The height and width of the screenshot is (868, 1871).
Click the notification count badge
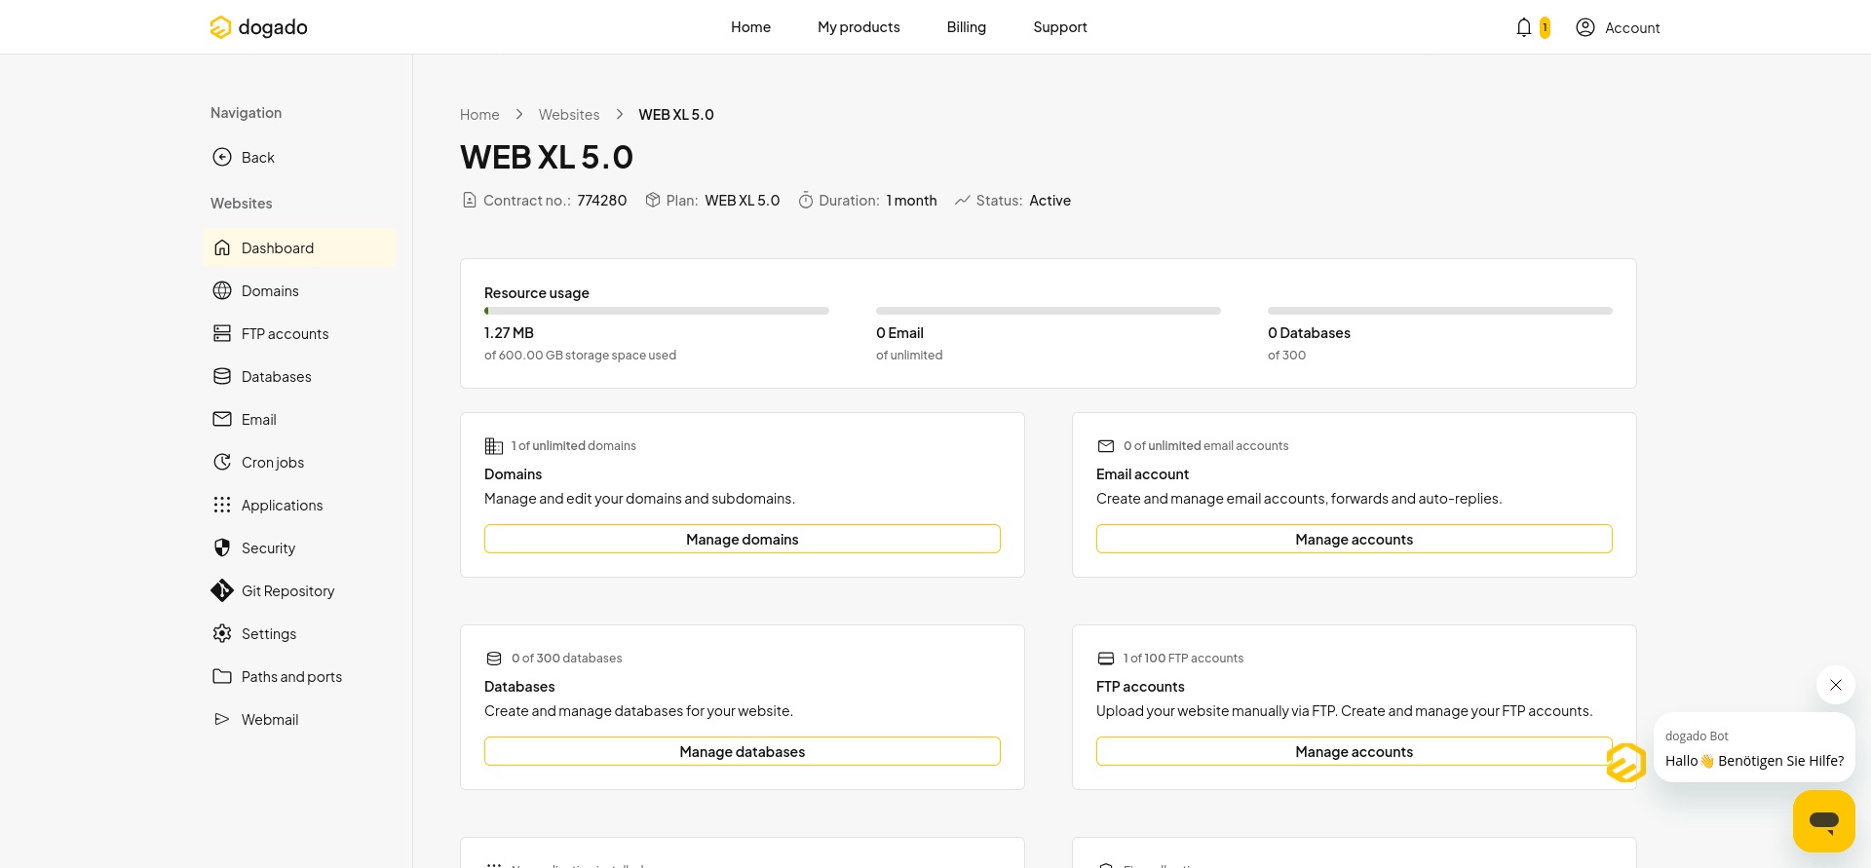(1545, 27)
